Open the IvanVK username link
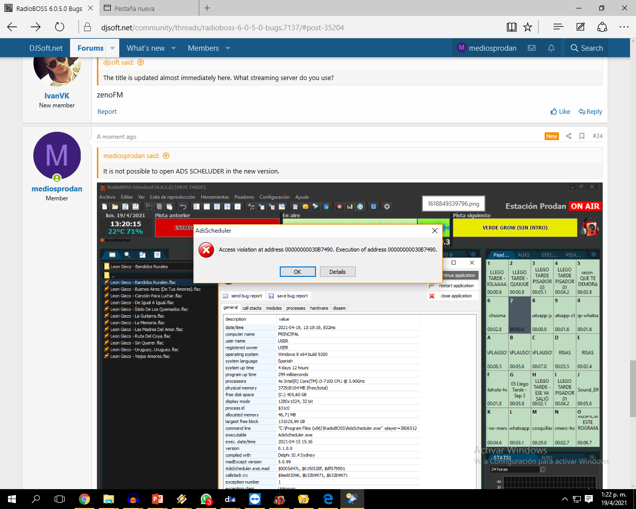This screenshot has height=509, width=636. click(57, 96)
